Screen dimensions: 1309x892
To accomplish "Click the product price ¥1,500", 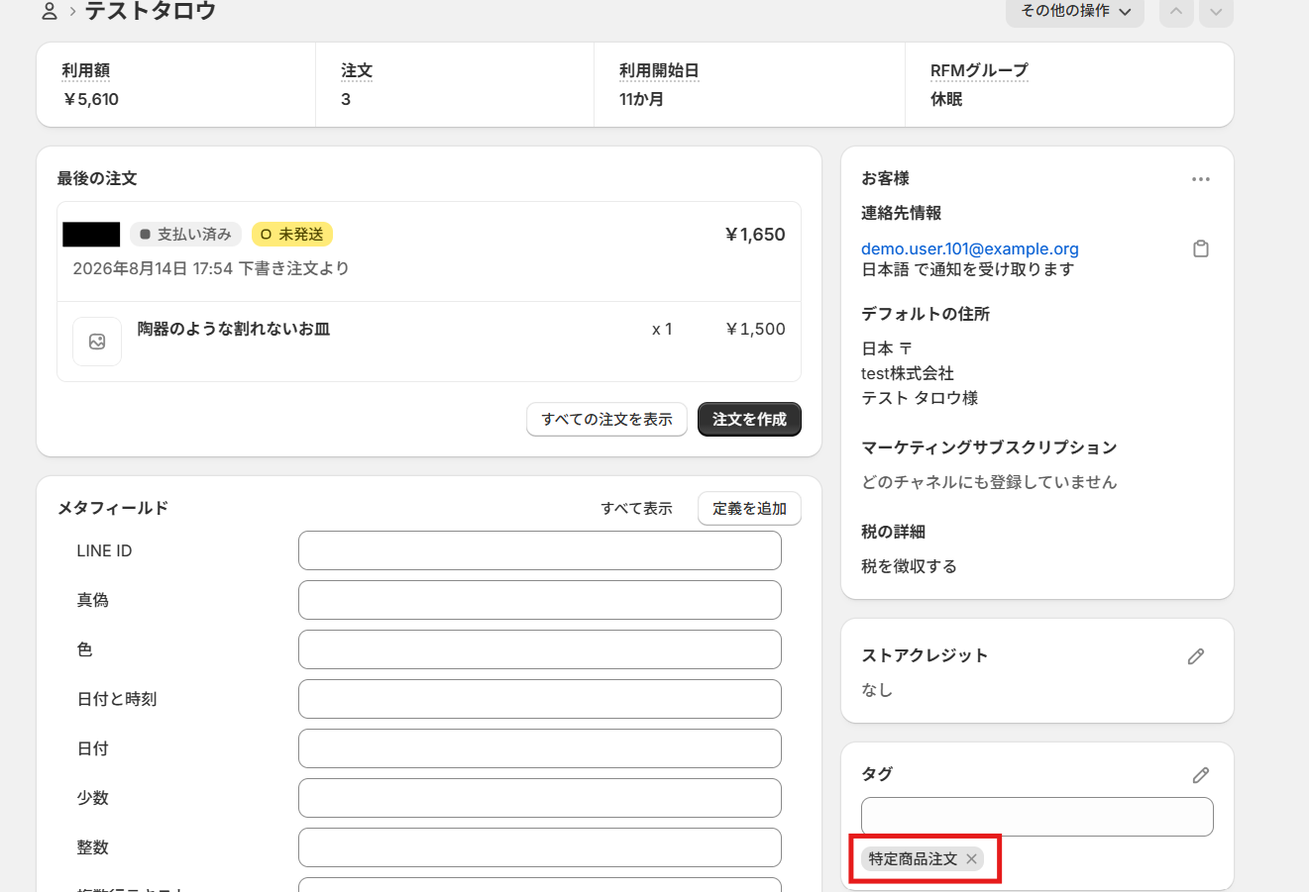I will click(x=755, y=329).
